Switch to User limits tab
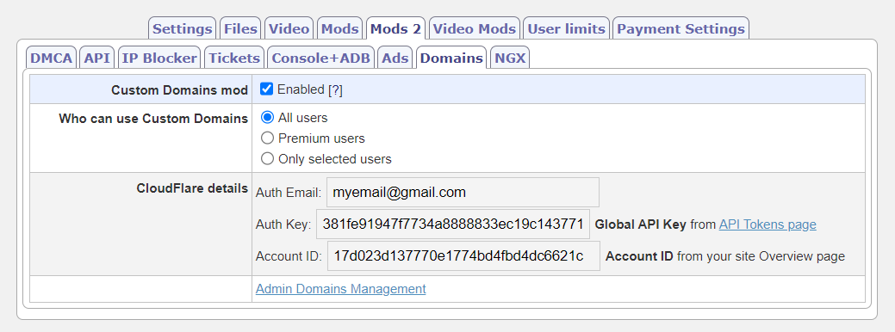 (x=566, y=28)
